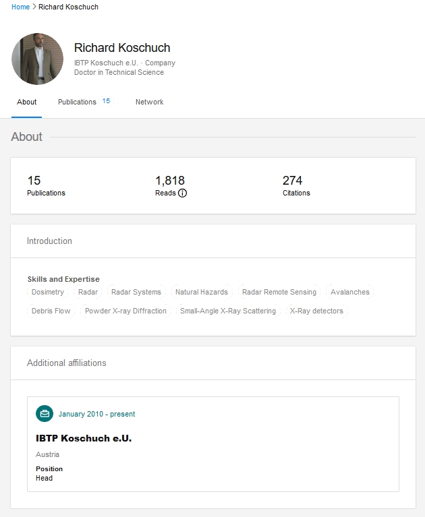The width and height of the screenshot is (425, 517).
Task: Open the IBTP Koschuch e.U. affiliation heading
Action: coord(84,438)
